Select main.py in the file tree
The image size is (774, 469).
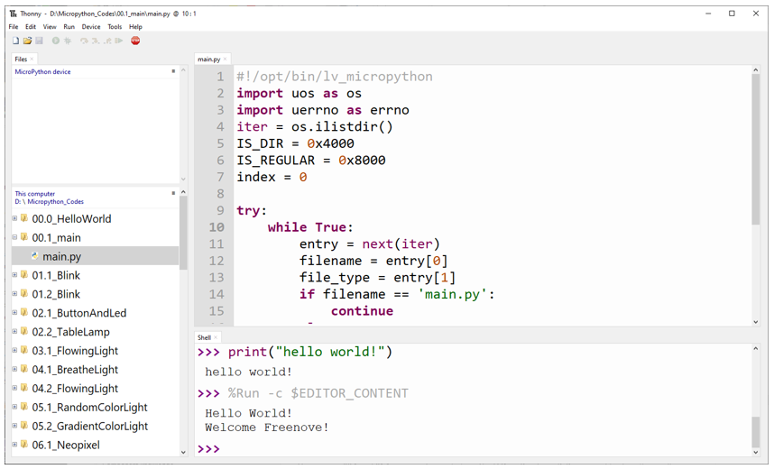pyautogui.click(x=61, y=256)
